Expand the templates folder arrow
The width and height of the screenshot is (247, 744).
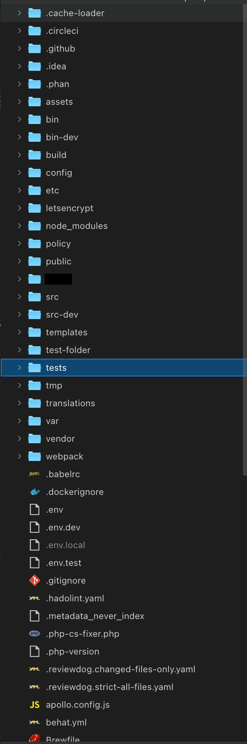tap(19, 332)
